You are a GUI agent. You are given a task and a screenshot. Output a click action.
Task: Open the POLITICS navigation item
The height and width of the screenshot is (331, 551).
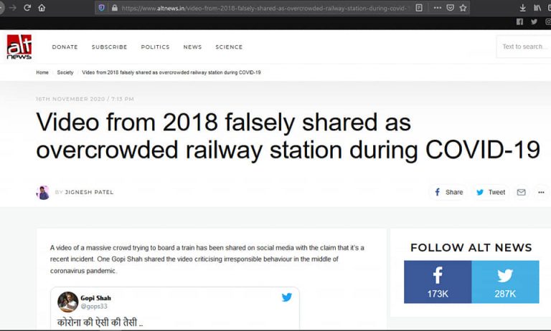coord(155,47)
